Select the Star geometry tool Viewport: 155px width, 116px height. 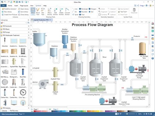click(91, 12)
